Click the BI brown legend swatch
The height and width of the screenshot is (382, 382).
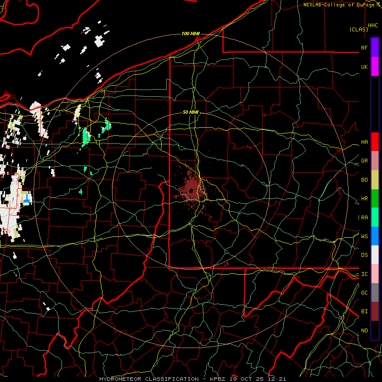coord(375,312)
